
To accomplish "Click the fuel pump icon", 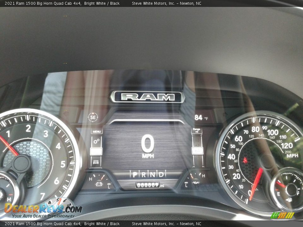I will pos(289,199).
